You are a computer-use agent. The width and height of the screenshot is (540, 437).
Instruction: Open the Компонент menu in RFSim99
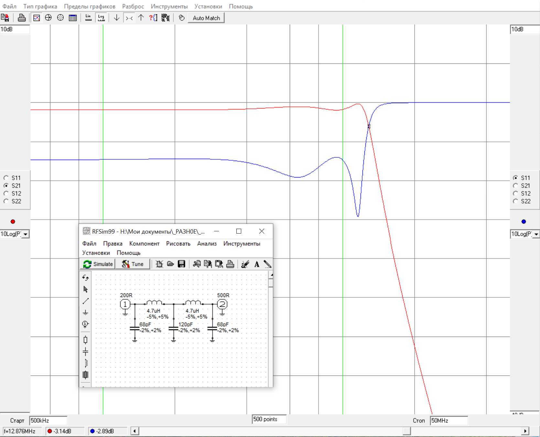pos(144,244)
